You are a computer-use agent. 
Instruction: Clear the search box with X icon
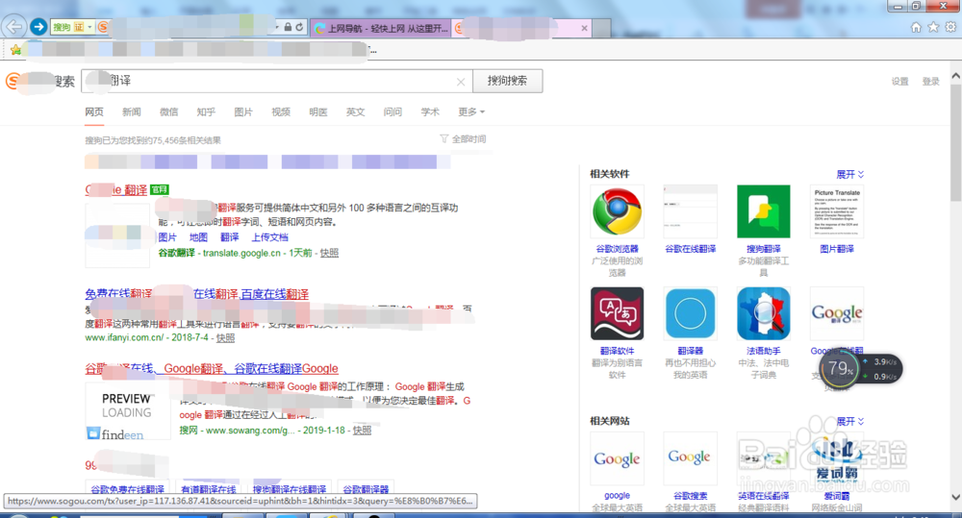point(461,82)
